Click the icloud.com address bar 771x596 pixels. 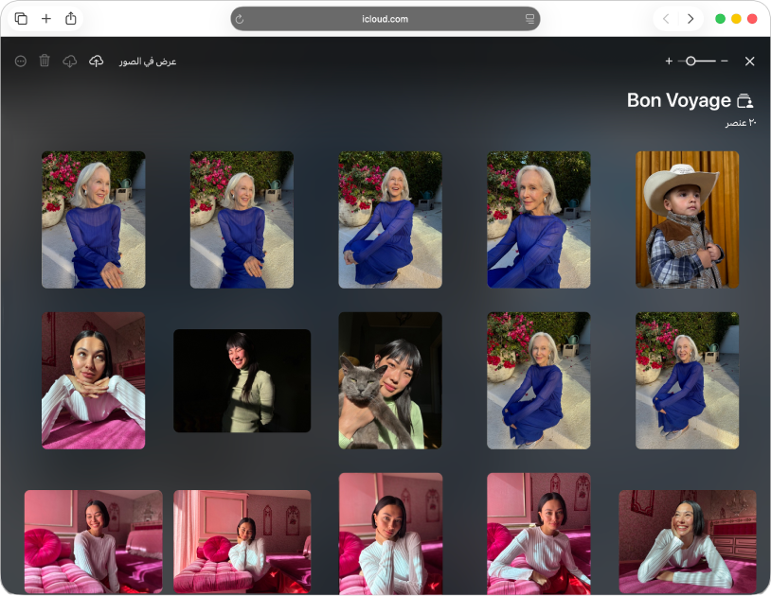pos(385,19)
